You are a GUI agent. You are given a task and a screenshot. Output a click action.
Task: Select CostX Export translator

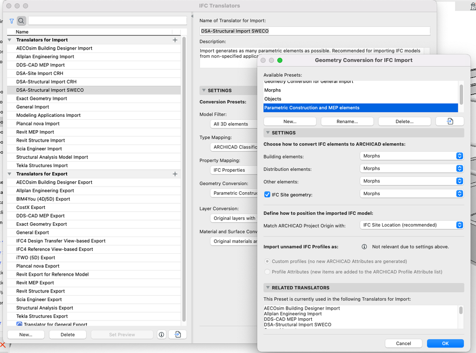tap(94, 208)
